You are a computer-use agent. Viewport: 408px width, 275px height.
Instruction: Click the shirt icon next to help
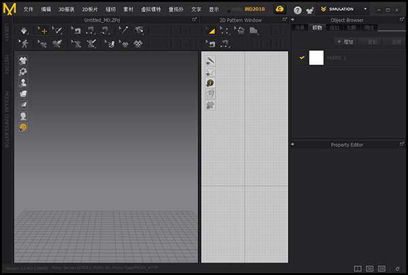click(309, 10)
